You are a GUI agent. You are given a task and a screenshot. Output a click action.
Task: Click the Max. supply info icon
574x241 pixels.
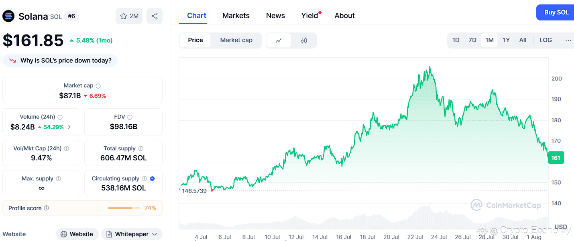coord(58,179)
